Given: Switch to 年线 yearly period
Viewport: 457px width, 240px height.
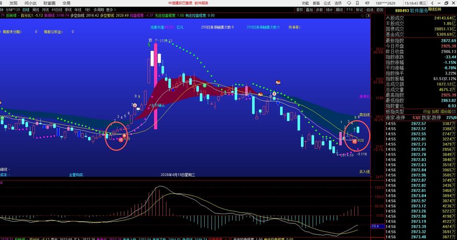Looking at the screenshot, I should pos(78,10).
